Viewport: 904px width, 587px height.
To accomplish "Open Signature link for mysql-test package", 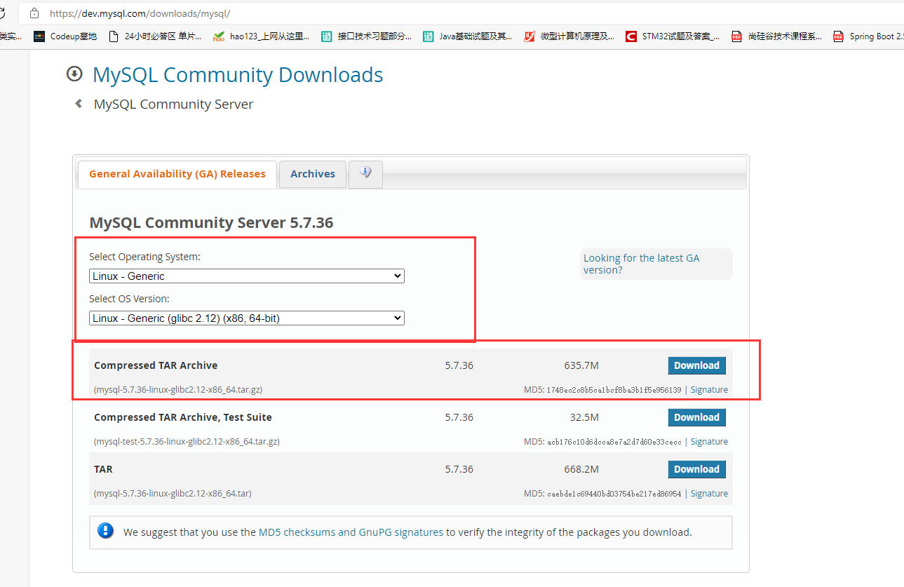I will pos(709,442).
